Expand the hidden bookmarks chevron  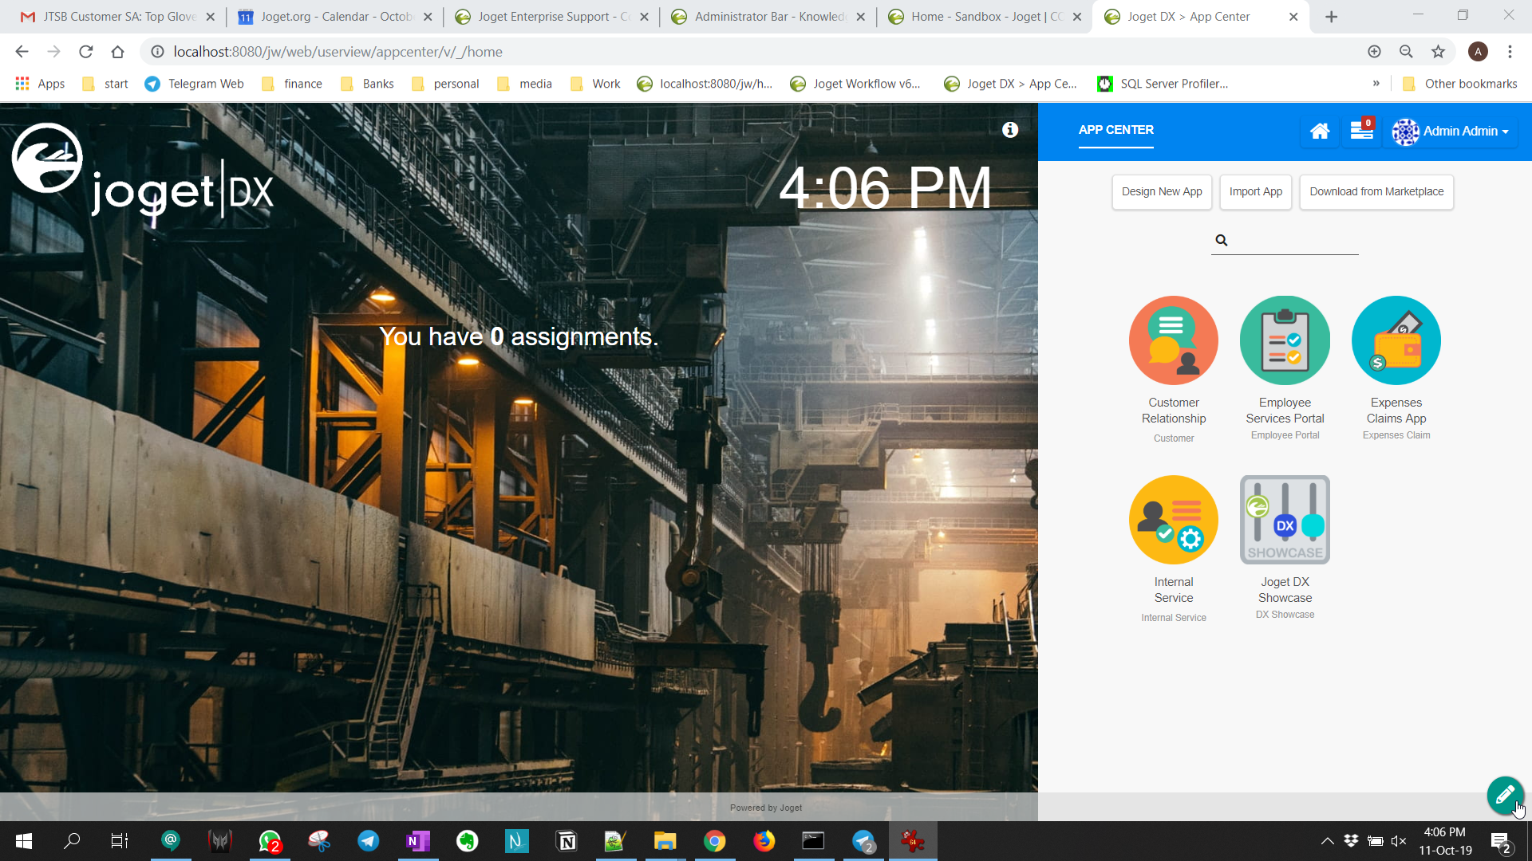pyautogui.click(x=1376, y=84)
